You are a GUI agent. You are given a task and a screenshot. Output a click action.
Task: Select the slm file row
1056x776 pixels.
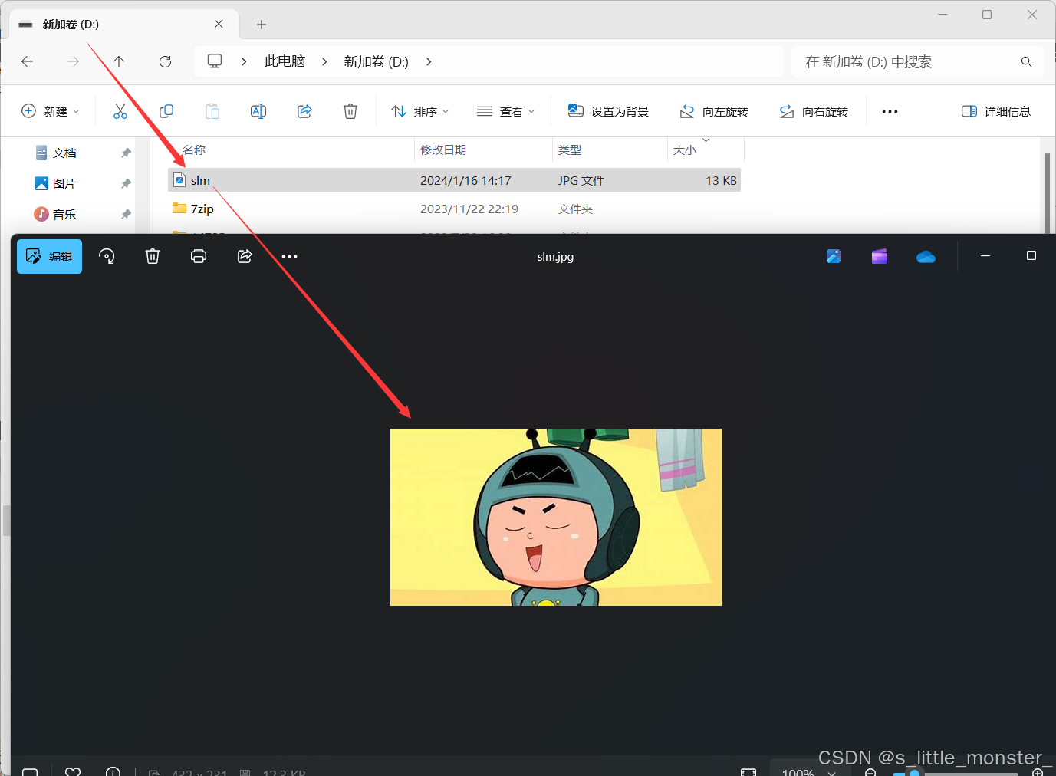(454, 180)
